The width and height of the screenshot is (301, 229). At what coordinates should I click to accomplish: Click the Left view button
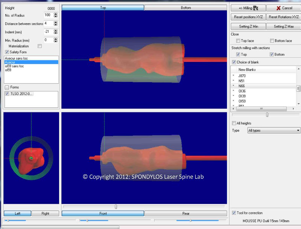17,213
